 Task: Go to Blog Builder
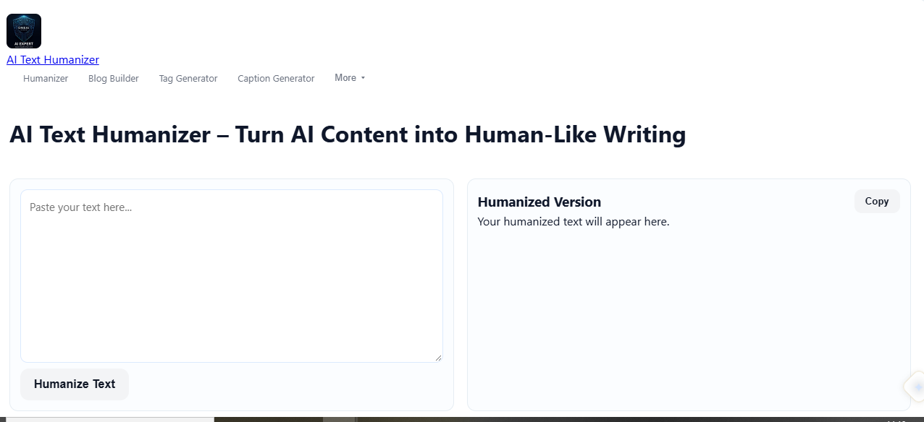point(114,78)
